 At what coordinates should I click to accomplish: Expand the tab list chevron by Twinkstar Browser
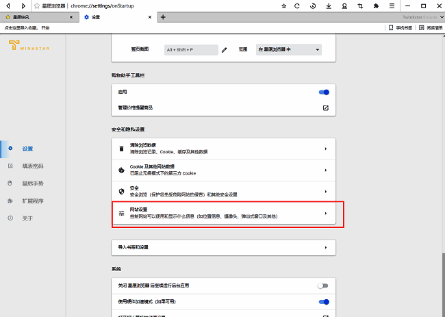point(442,17)
